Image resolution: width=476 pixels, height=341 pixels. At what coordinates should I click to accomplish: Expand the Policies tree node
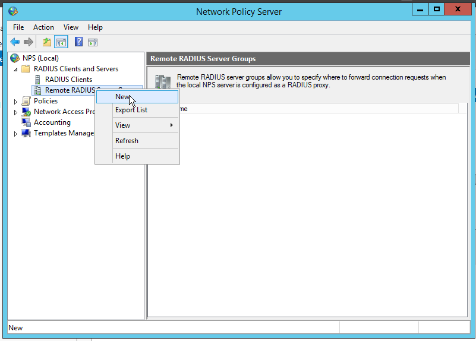(15, 102)
